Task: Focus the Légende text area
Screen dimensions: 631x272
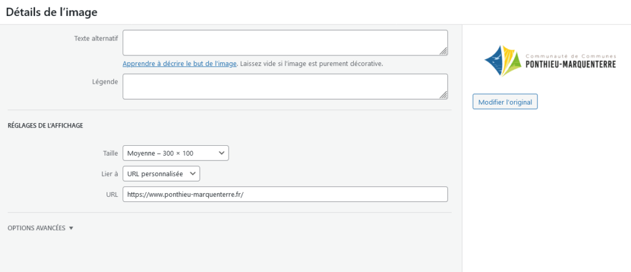Action: pyautogui.click(x=285, y=86)
